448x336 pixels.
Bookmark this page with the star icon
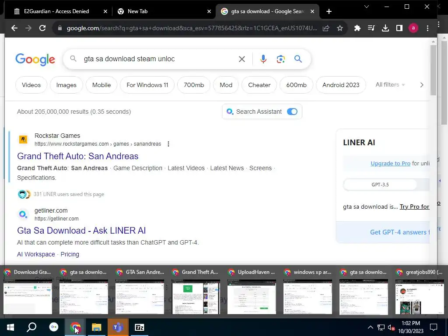tap(339, 28)
